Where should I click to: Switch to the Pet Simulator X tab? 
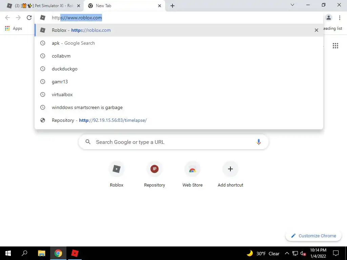[42, 6]
